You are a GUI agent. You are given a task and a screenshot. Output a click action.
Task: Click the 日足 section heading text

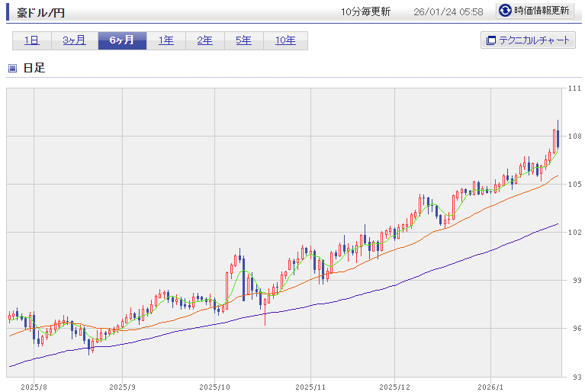click(x=34, y=68)
